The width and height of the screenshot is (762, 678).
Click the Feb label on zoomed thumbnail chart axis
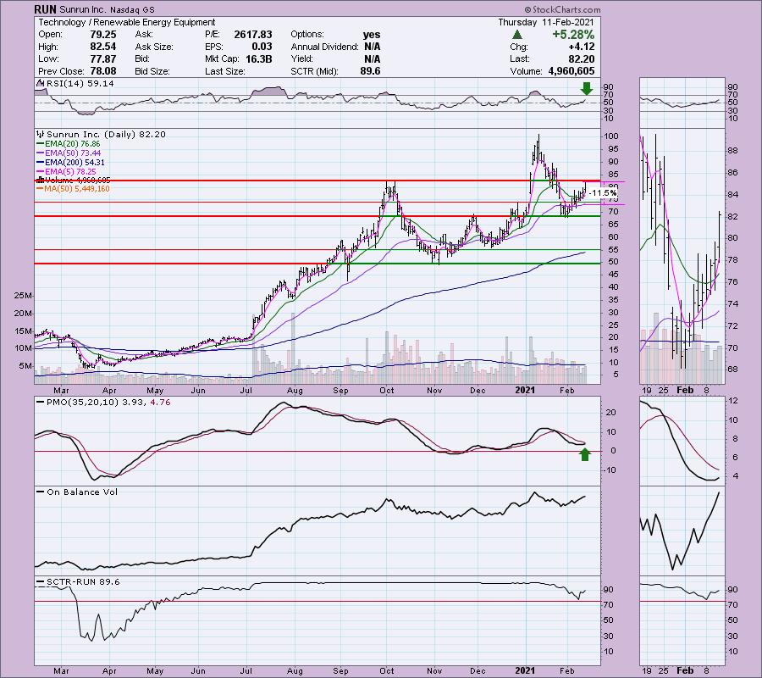pos(685,390)
